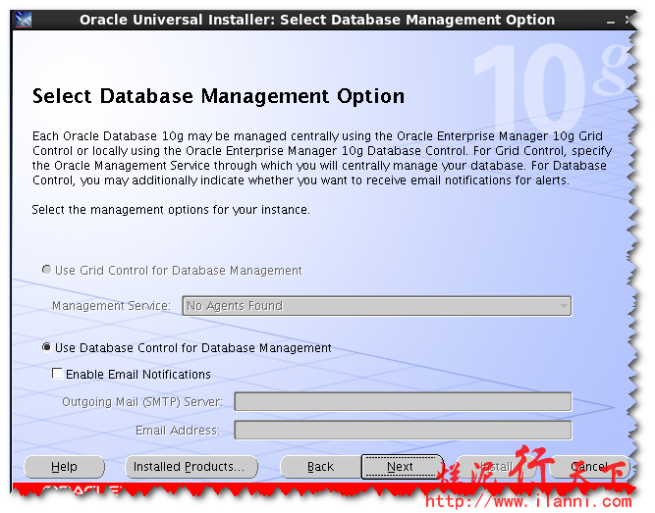Proceed with the Next button
Viewport: 655px width, 513px height.
click(400, 467)
